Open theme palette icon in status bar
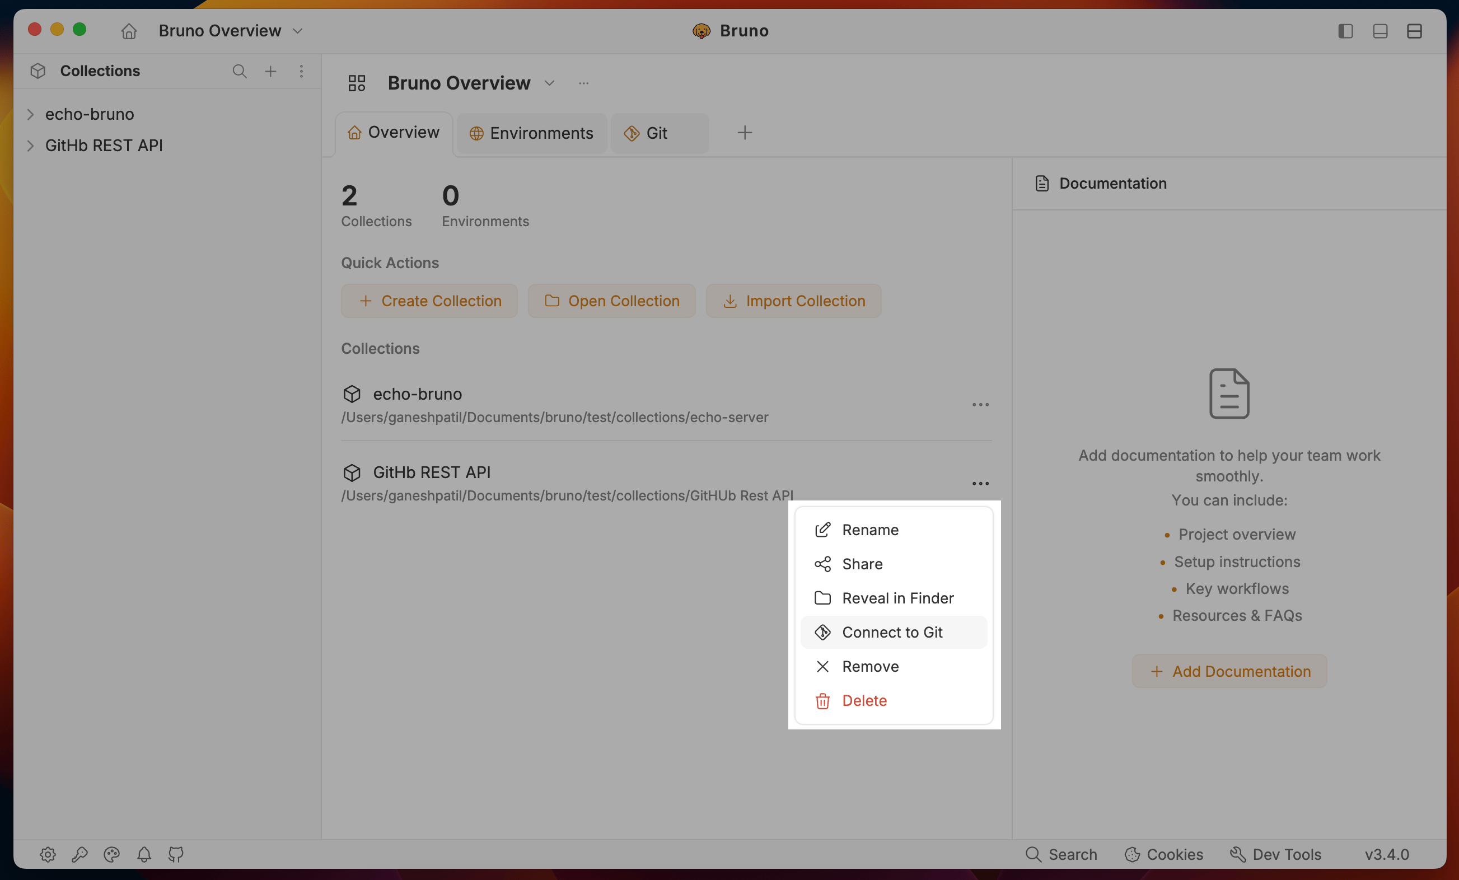Image resolution: width=1459 pixels, height=880 pixels. tap(111, 854)
